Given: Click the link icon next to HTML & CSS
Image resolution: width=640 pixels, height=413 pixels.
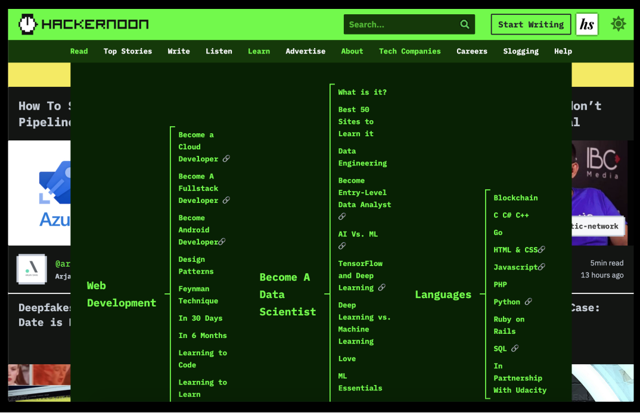Looking at the screenshot, I should click(542, 249).
